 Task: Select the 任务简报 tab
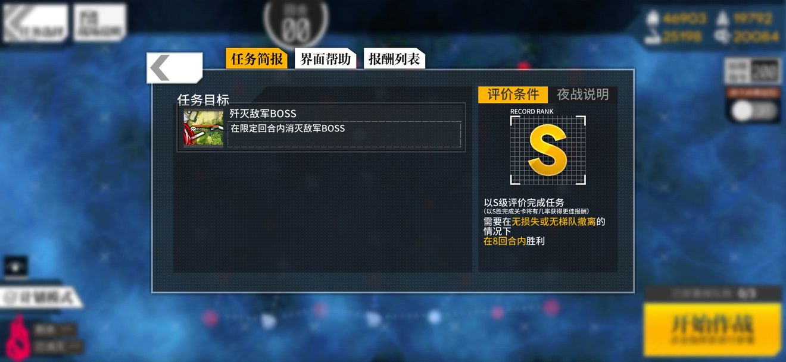pyautogui.click(x=257, y=59)
